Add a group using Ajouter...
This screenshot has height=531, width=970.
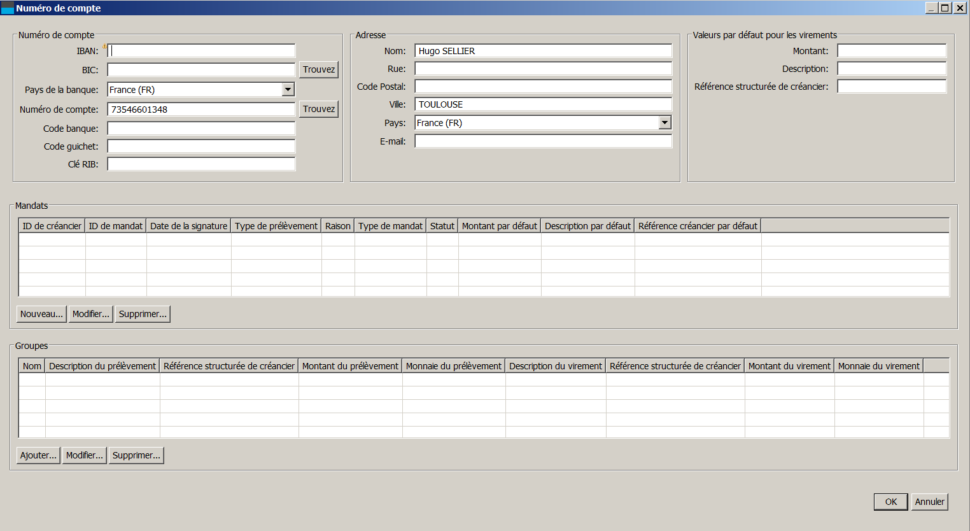(38, 455)
